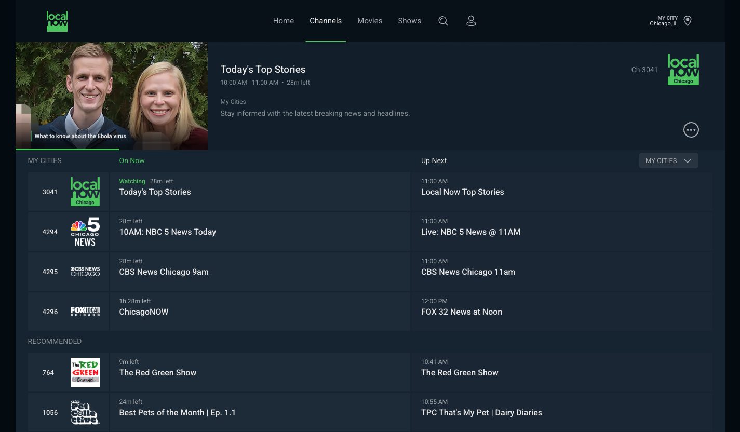Click channel number 3041

50,192
